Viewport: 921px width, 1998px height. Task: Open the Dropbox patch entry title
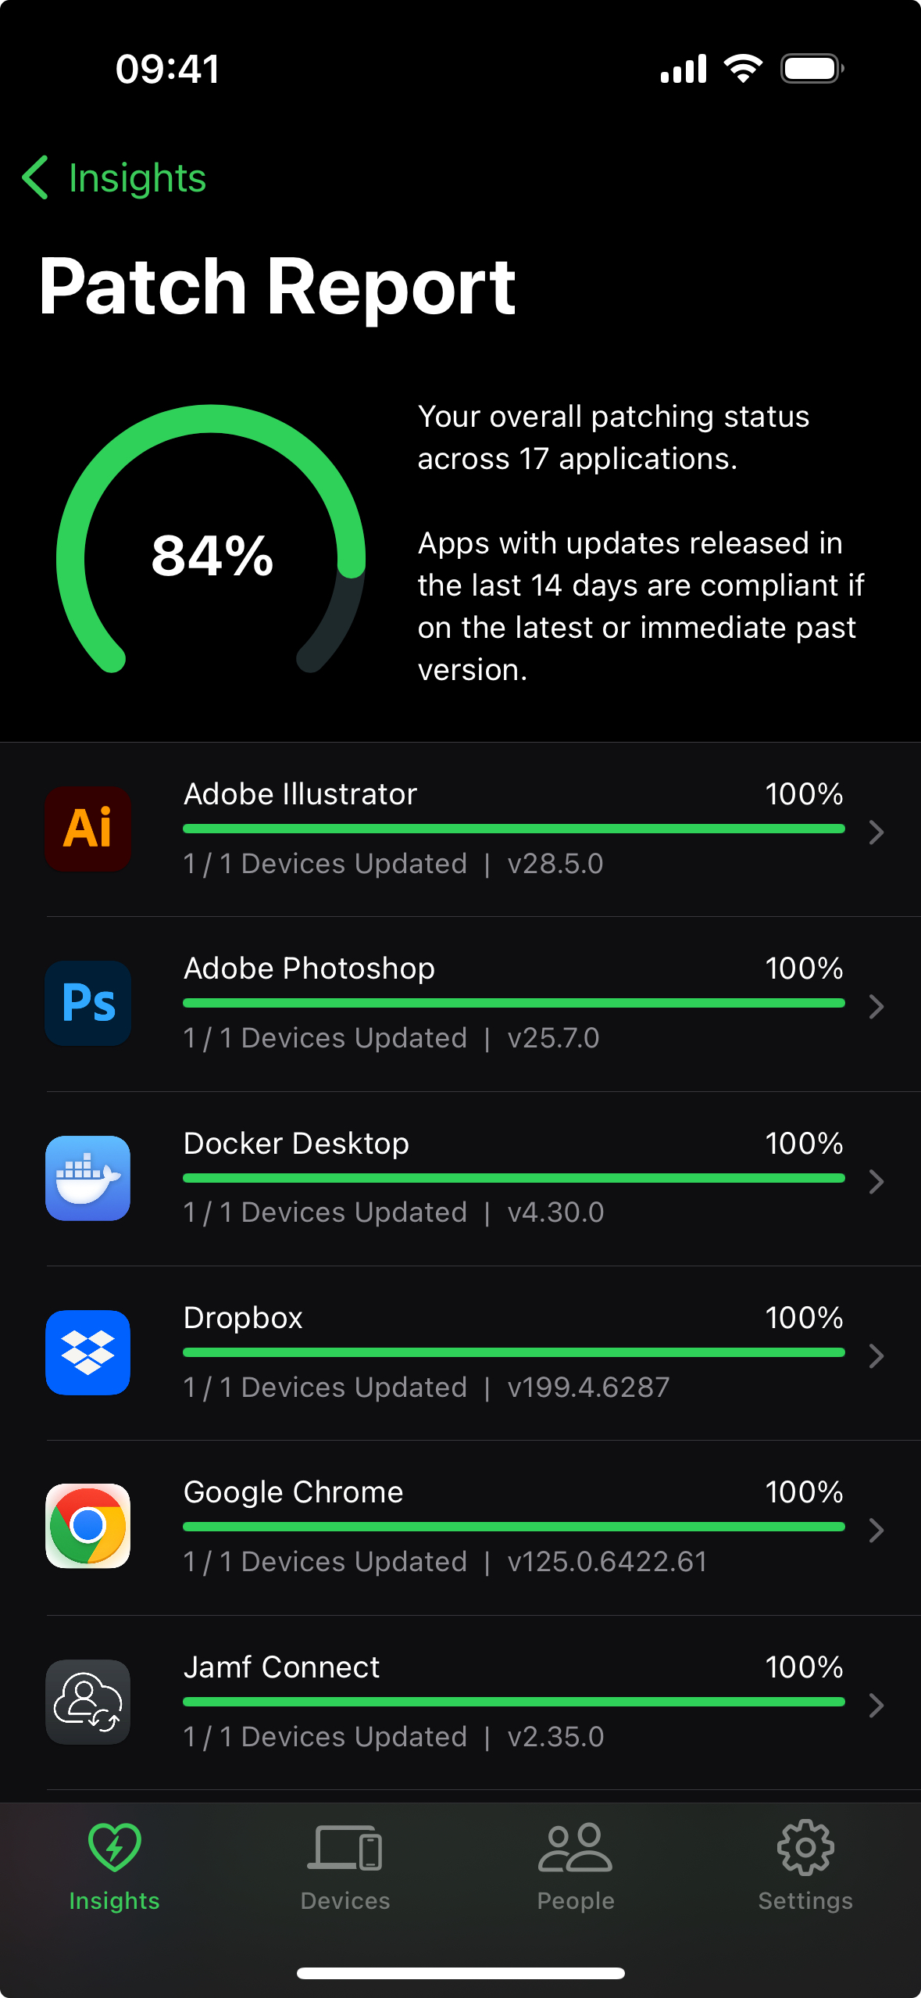tap(243, 1318)
